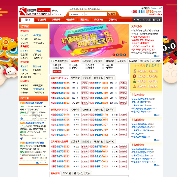This screenshot has height=177, width=177.
Task: Click the orange search button in header
Action: point(112,14)
